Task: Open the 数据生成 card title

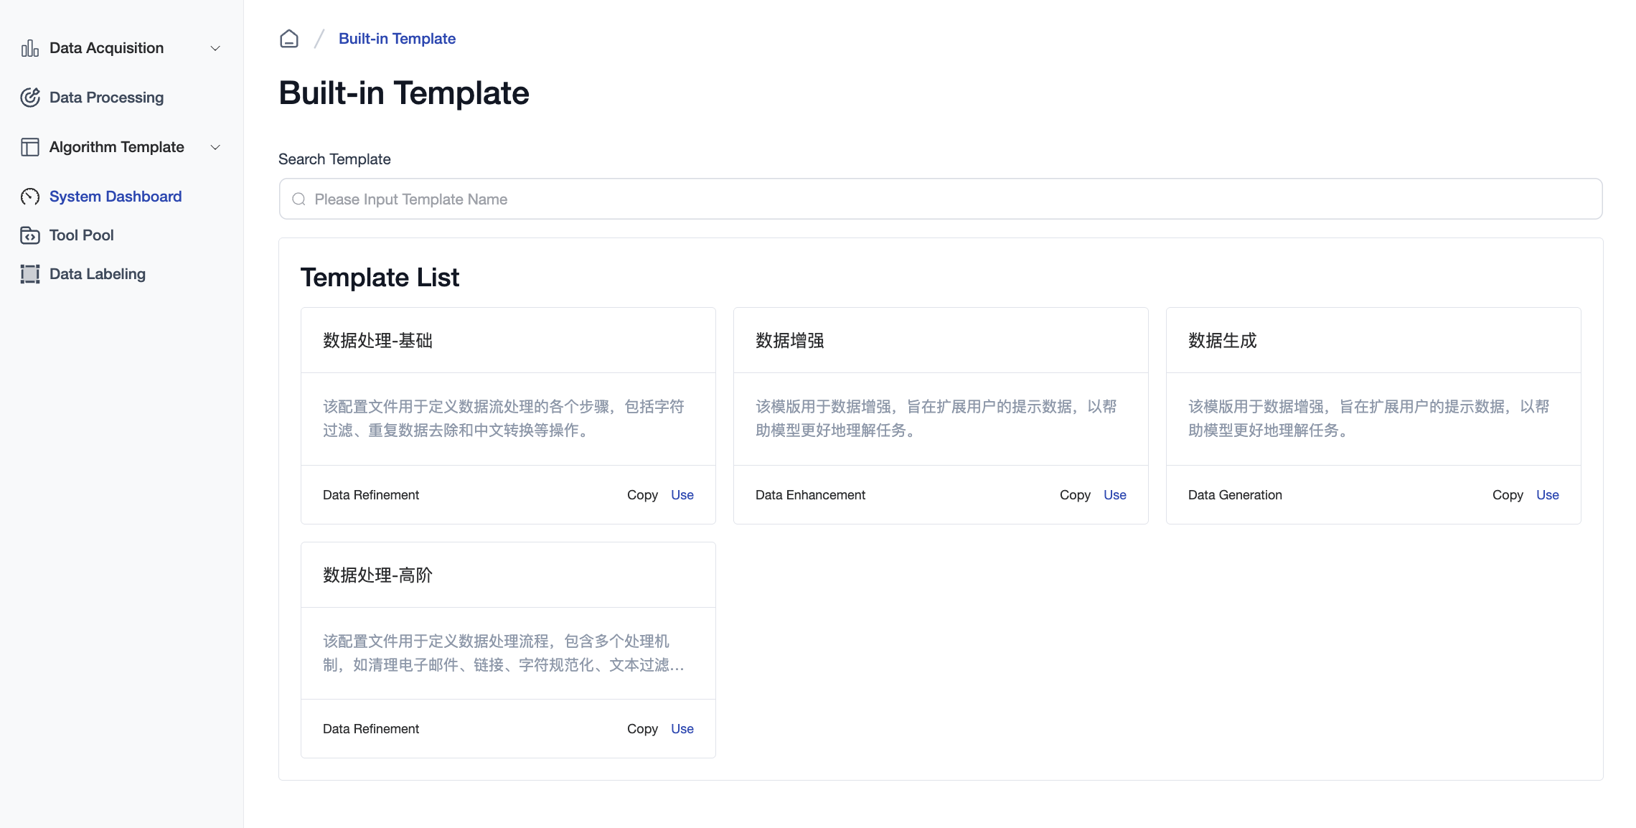Action: [1222, 341]
